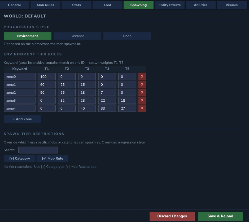Switch to the Mob Rules tab
The width and height of the screenshot is (249, 222).
click(x=45, y=5)
